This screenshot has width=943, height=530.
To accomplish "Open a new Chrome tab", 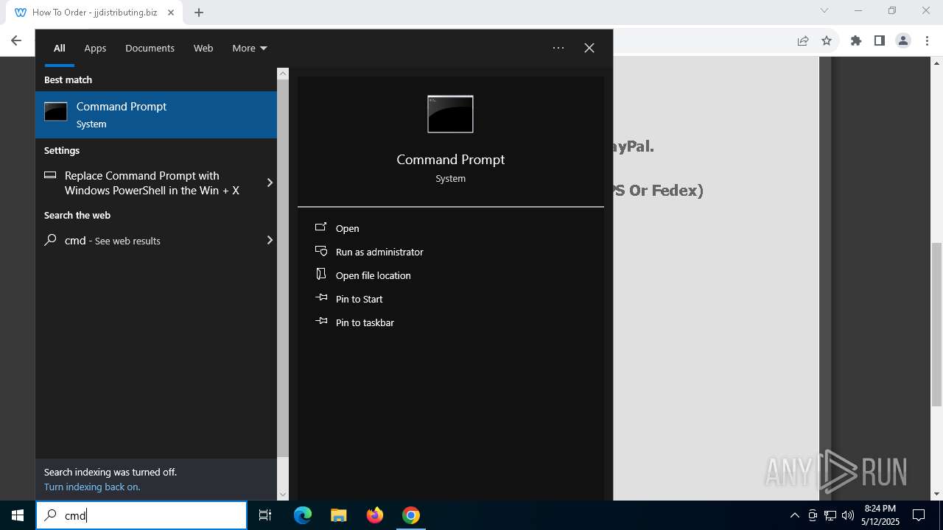I will coord(199,12).
